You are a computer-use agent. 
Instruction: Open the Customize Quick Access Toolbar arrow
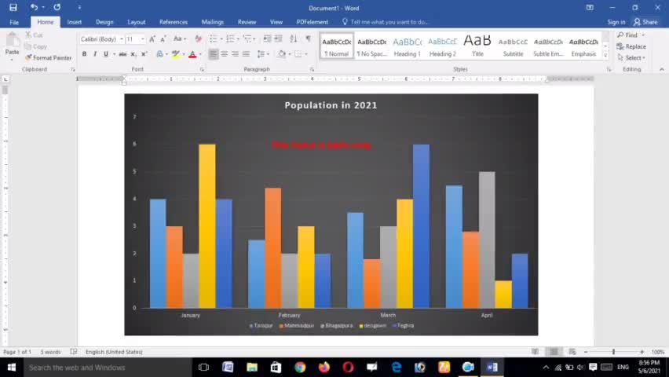click(x=79, y=7)
